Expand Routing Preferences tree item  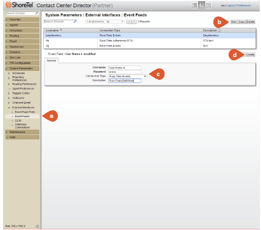click(x=9, y=84)
